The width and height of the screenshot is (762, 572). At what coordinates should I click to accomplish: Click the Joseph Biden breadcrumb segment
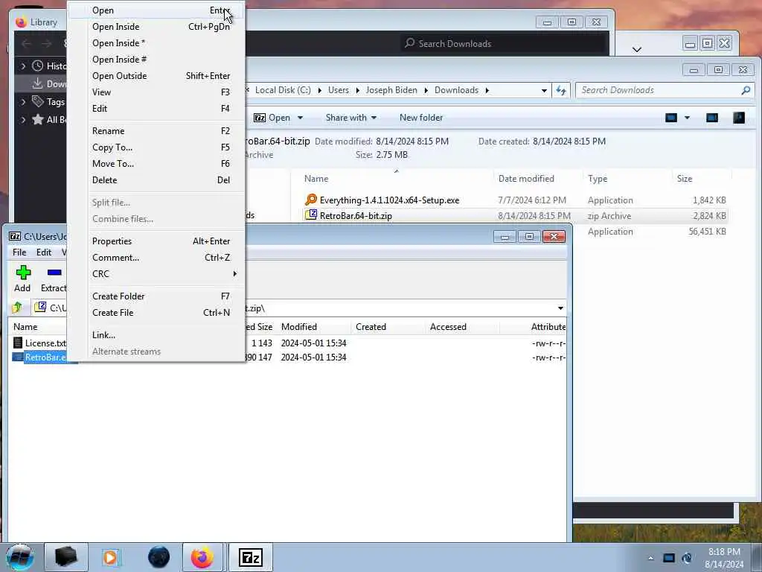[391, 90]
